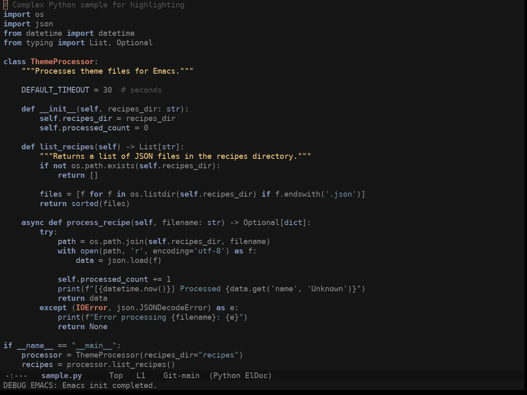Click 'os' in the import os line
527x395 pixels.
40,14
